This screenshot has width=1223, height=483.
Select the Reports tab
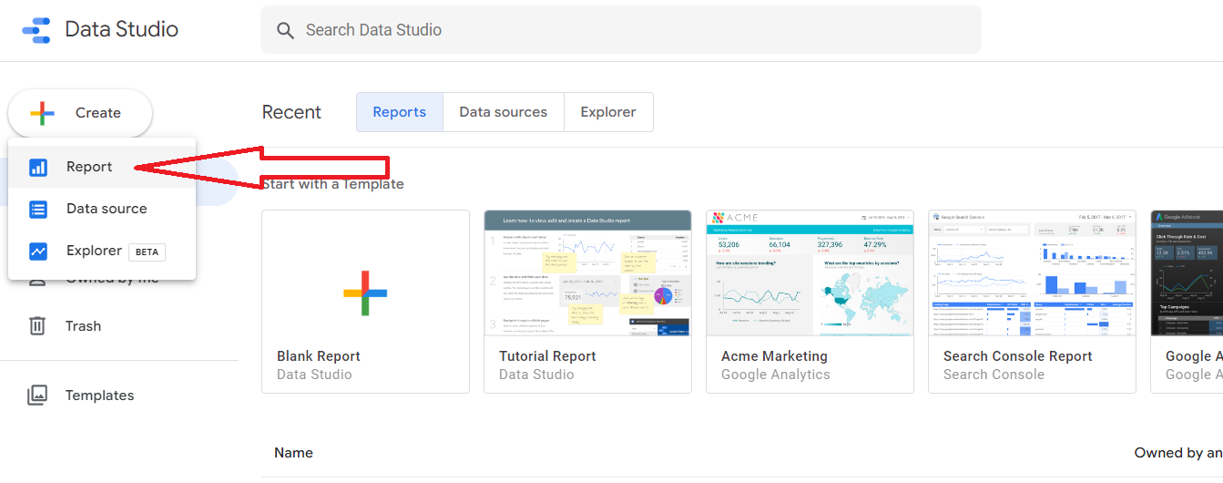click(x=399, y=112)
